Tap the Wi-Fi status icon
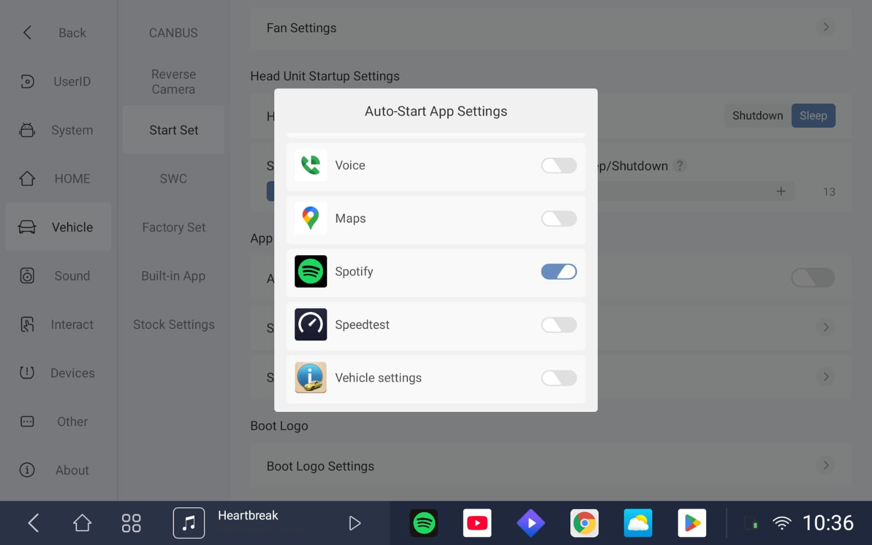Viewport: 872px width, 545px height. (x=782, y=523)
